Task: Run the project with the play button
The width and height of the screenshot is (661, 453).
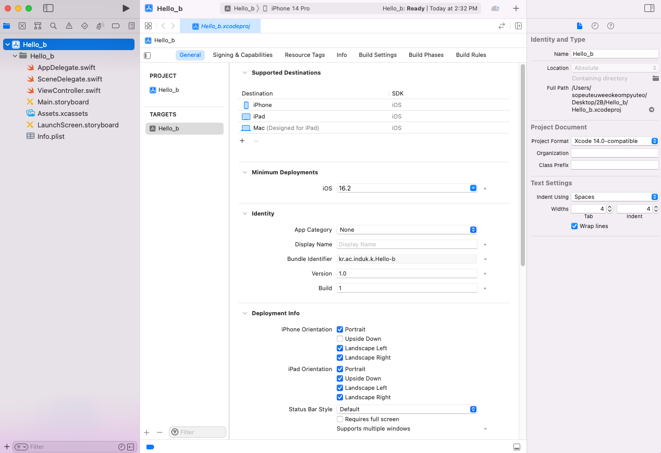Action: (x=126, y=8)
